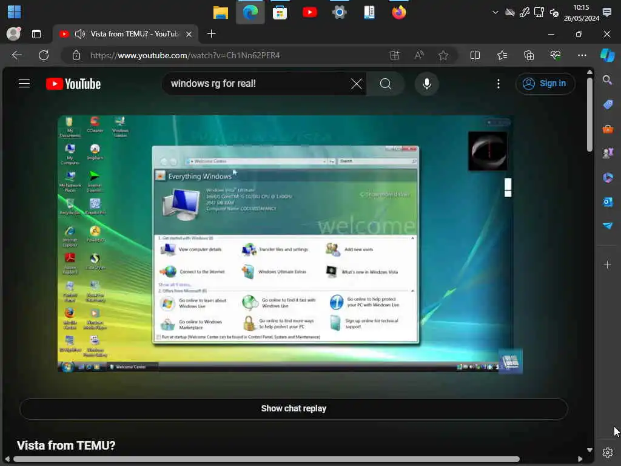Add this page to favorites
The height and width of the screenshot is (466, 621).
[443, 55]
